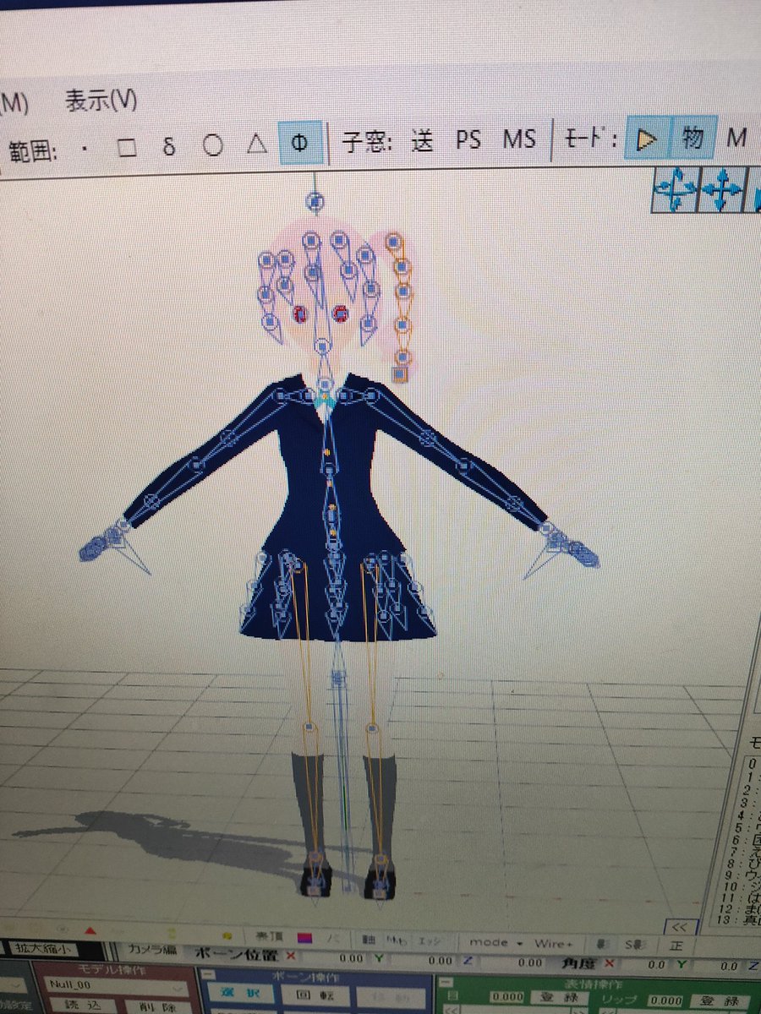The height and width of the screenshot is (1014, 761).
Task: Open the 表示(V) menu
Action: [x=101, y=101]
